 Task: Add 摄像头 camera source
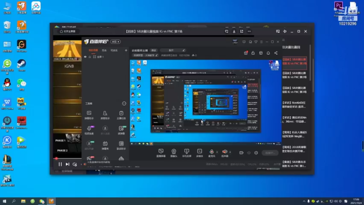(174, 153)
